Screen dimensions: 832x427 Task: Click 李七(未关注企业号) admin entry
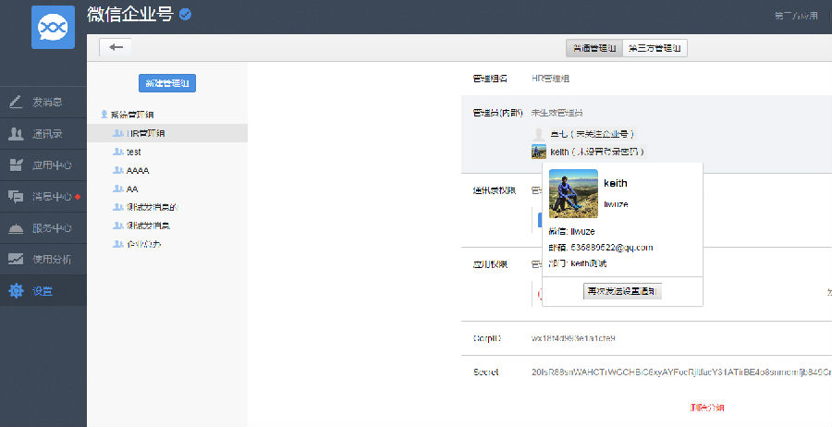[x=593, y=134]
